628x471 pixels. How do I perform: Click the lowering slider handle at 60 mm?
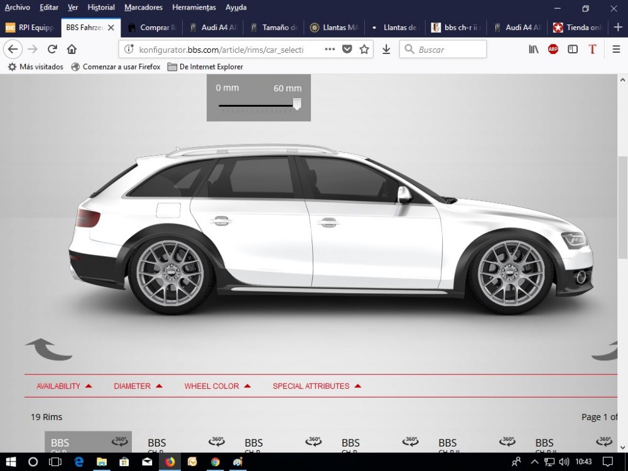[297, 104]
